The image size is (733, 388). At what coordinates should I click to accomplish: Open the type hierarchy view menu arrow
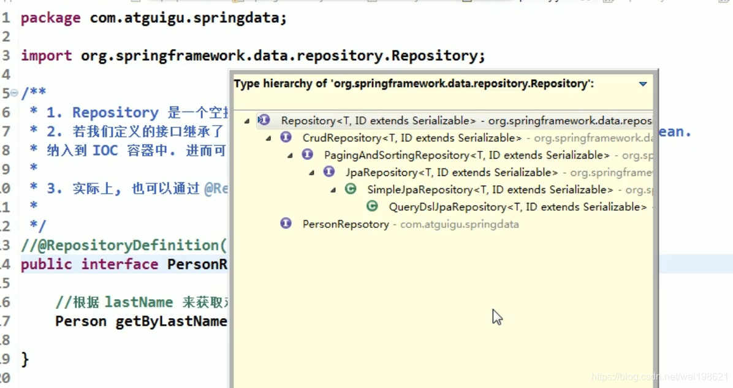point(643,84)
